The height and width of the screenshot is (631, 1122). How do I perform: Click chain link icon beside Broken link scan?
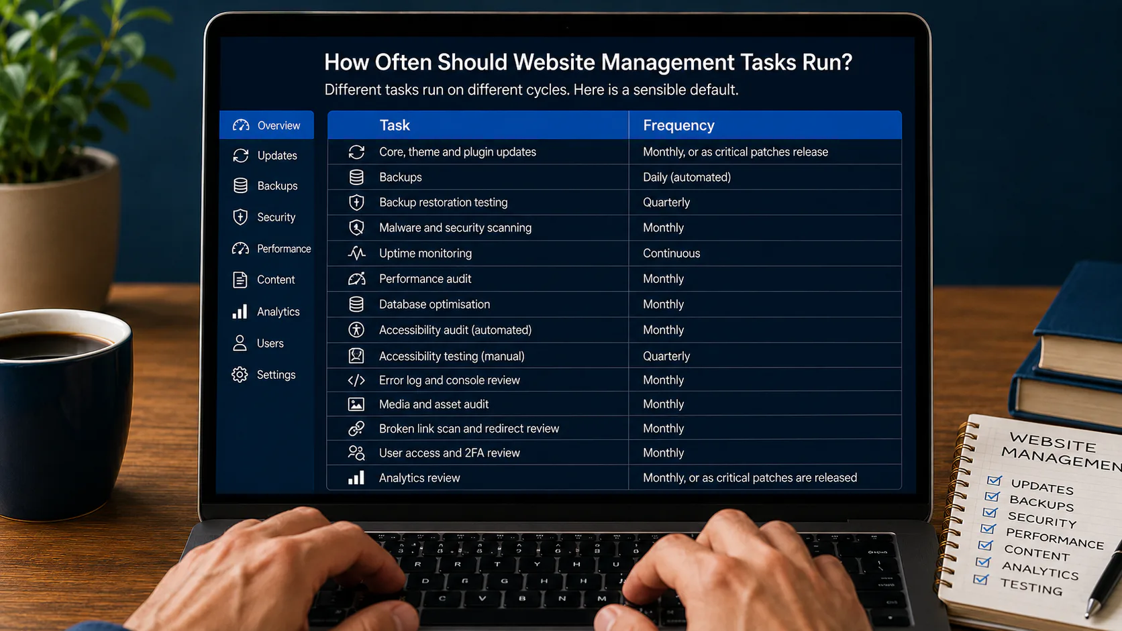click(x=356, y=428)
